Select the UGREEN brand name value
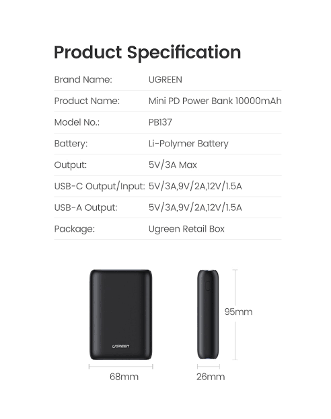Screen dimensions: 331x419 pos(165,80)
